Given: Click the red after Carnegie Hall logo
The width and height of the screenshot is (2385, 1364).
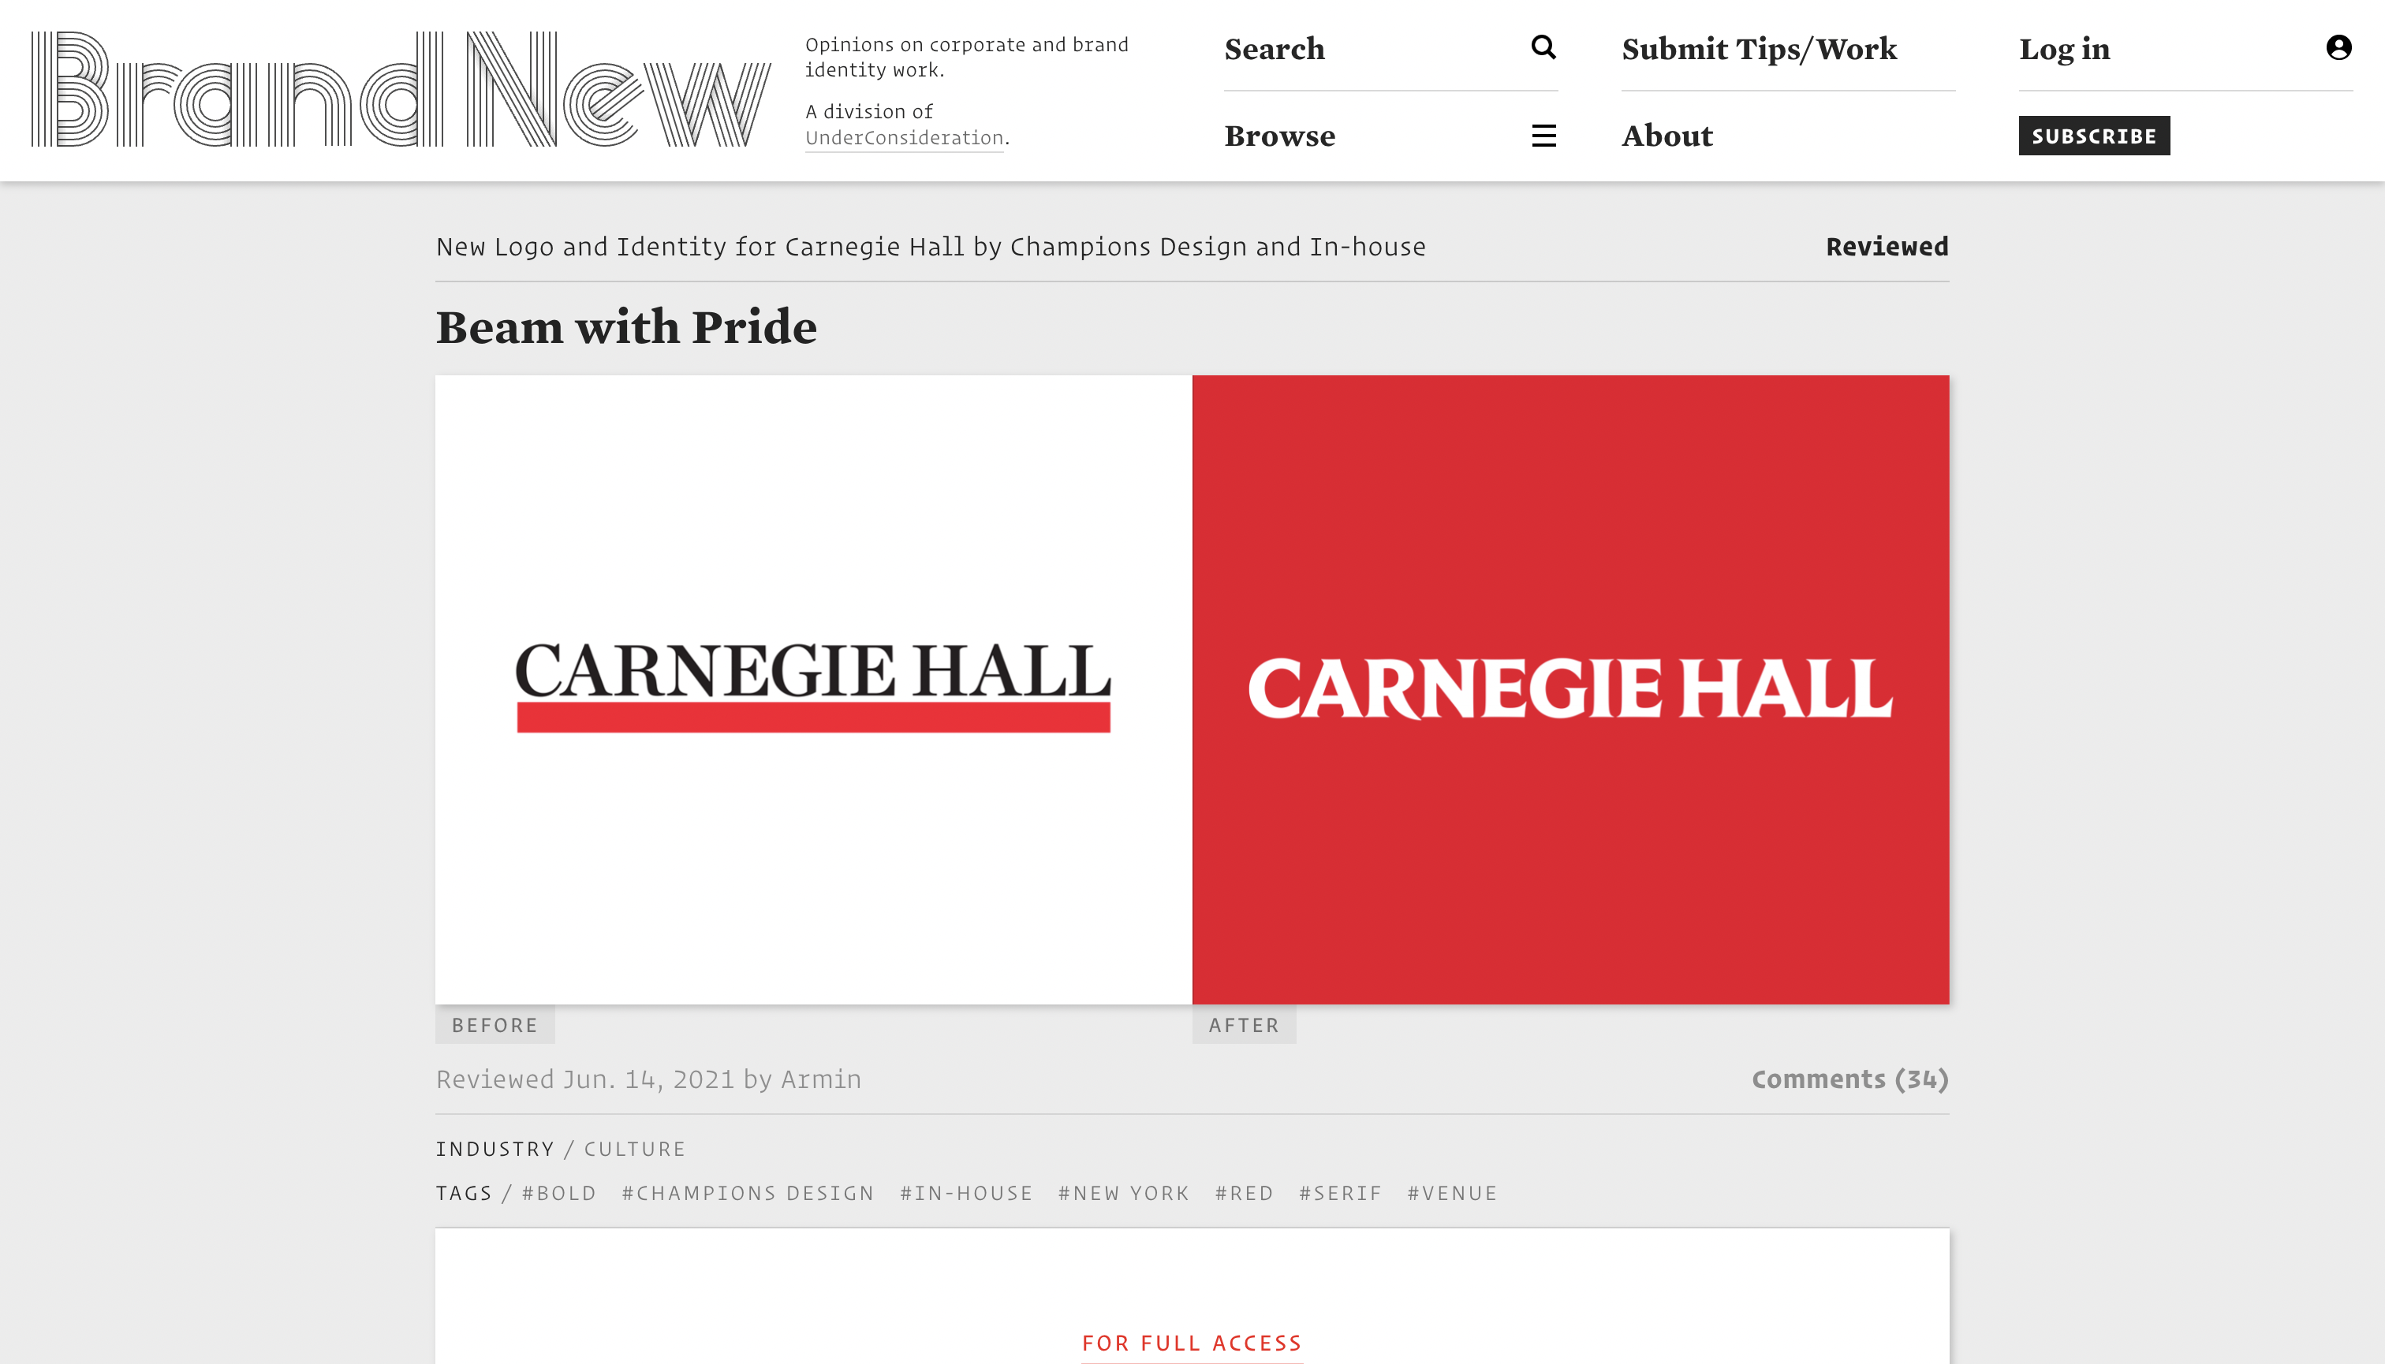Looking at the screenshot, I should click(1569, 688).
